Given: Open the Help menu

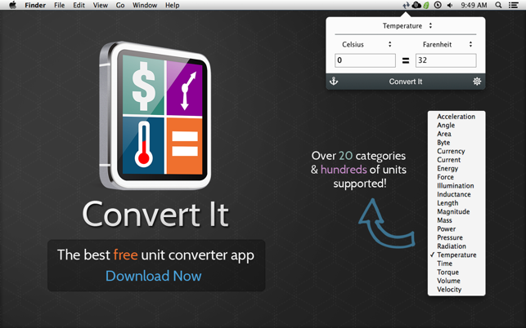Looking at the screenshot, I should (x=172, y=6).
